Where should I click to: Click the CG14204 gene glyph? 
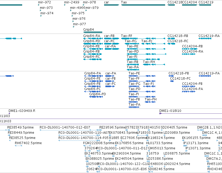point(190,5)
